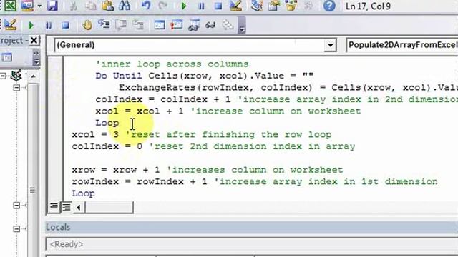This screenshot has width=458, height=257.
Task: Click the <Ready> field in Locals
Action: (252, 244)
